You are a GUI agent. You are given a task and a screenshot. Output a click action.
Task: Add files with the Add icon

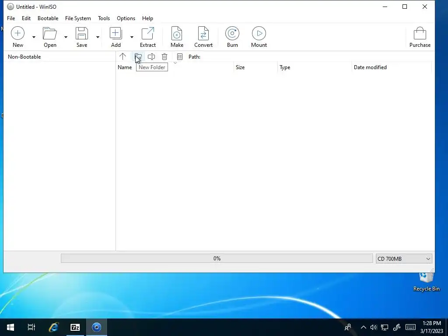(115, 33)
